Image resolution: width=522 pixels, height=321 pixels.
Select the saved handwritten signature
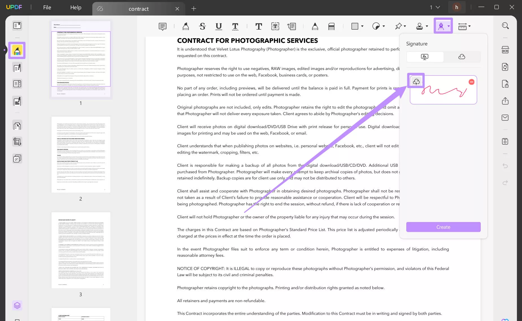(443, 90)
